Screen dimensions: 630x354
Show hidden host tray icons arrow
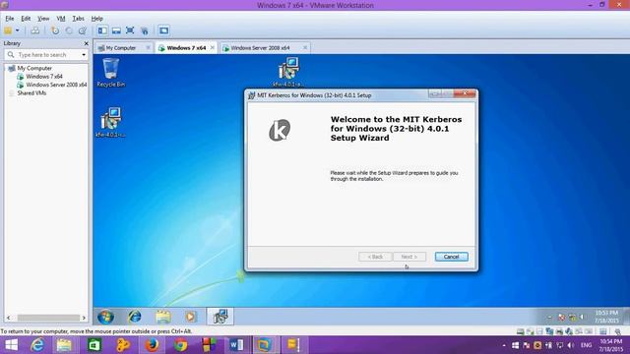point(504,345)
